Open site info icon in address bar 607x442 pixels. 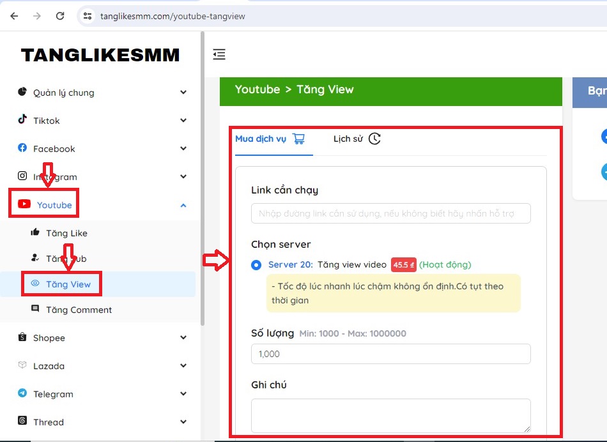(88, 16)
